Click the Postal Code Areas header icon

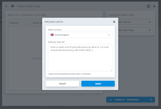[x=13, y=6]
